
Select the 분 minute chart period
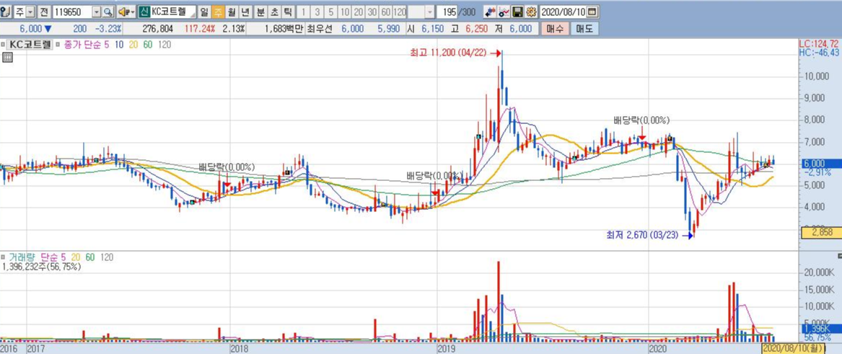[260, 12]
